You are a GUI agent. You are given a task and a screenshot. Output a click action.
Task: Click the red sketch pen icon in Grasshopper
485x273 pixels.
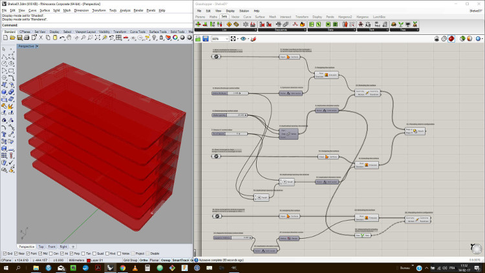[253, 39]
